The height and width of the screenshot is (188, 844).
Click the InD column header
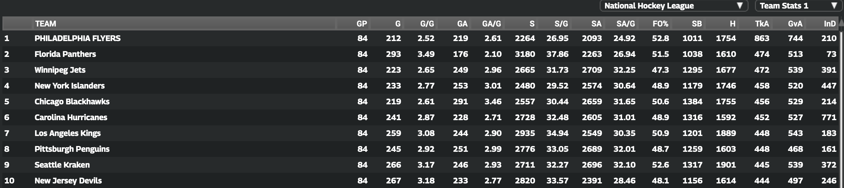tap(830, 24)
